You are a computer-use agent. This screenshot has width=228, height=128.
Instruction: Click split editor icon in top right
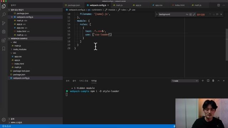(x=218, y=5)
